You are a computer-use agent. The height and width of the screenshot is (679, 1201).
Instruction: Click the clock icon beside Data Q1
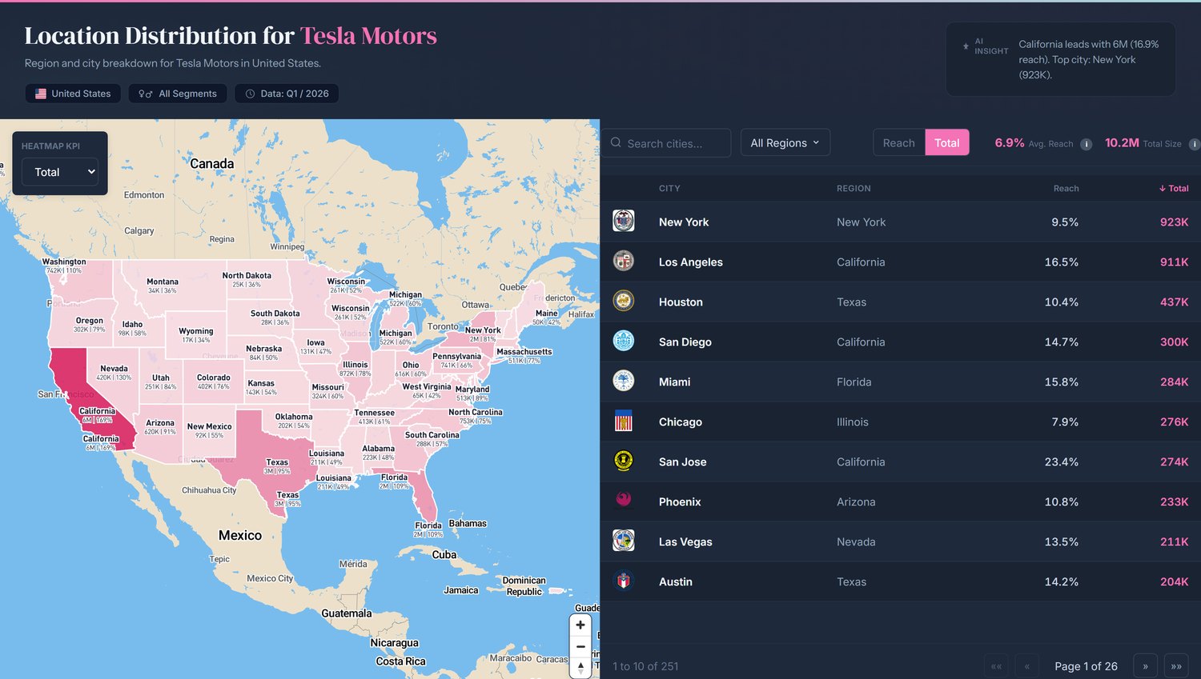click(x=250, y=94)
